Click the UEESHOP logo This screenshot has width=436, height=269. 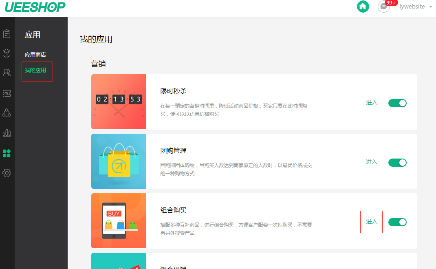click(35, 7)
